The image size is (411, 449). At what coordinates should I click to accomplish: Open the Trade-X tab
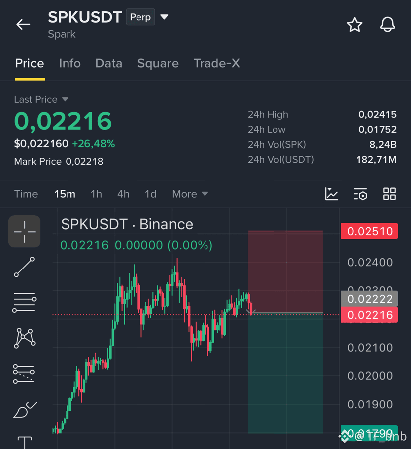216,63
